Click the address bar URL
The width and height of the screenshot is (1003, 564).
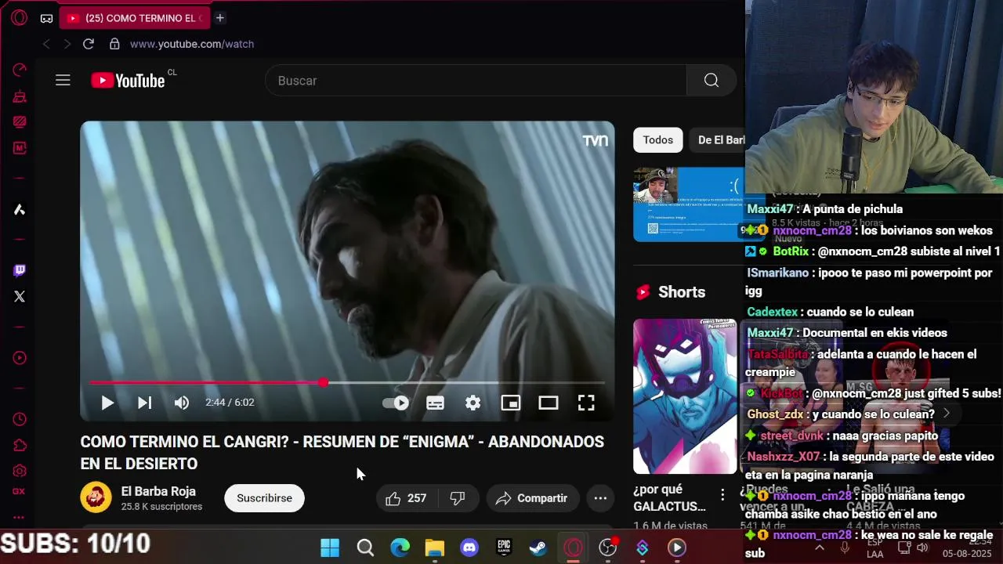pos(192,44)
